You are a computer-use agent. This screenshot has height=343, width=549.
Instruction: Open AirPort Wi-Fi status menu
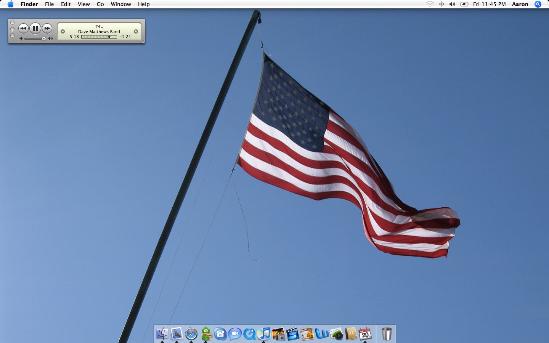pos(430,4)
